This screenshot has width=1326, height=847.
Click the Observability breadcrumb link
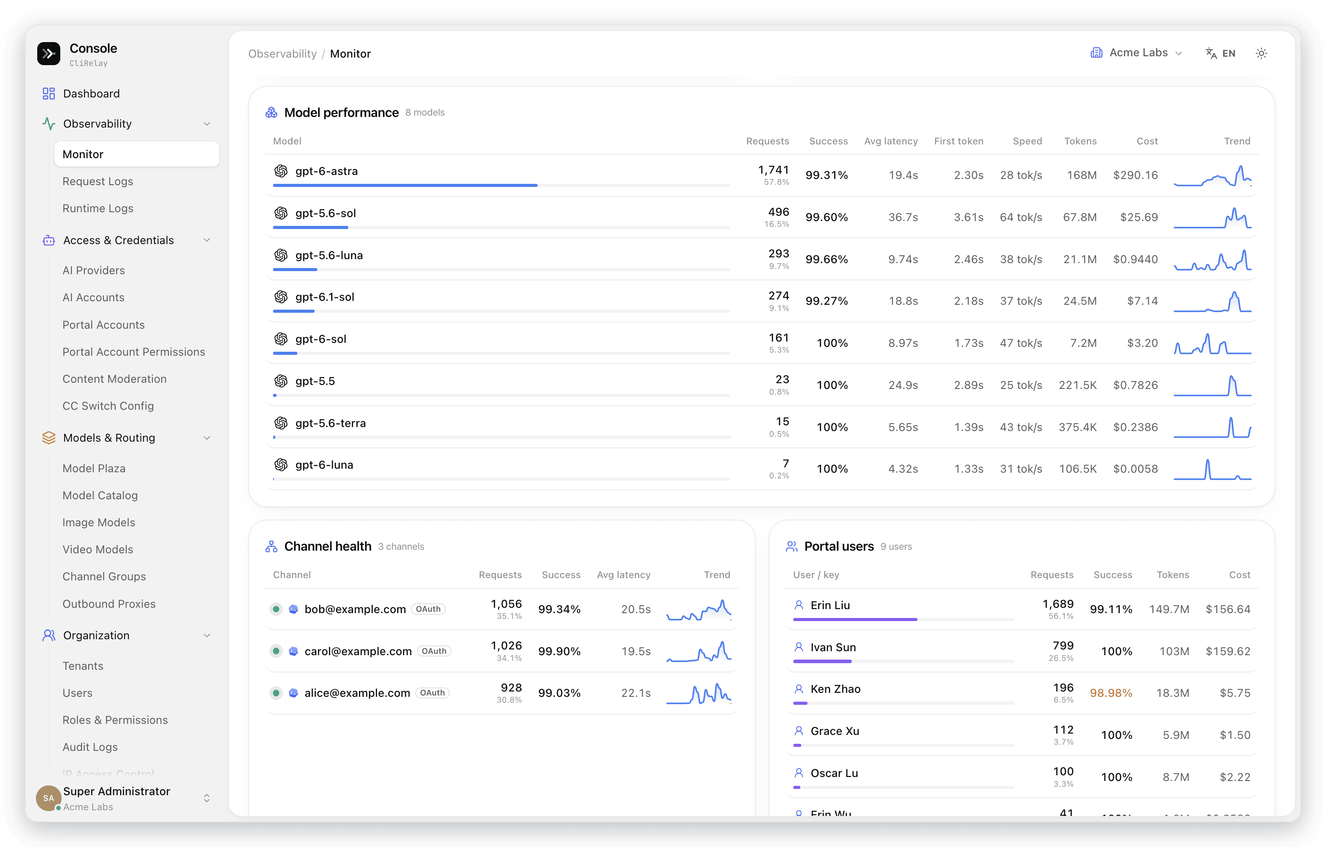coord(282,54)
